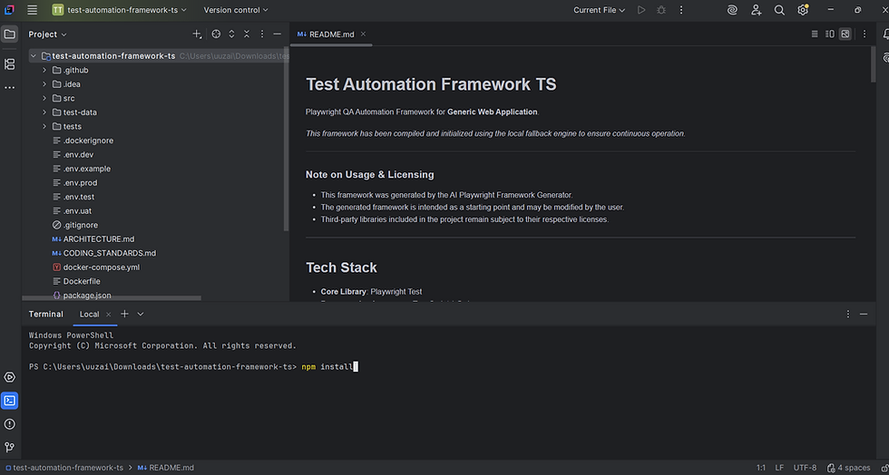Open the Project tool window icon
The height and width of the screenshot is (475, 889).
[10, 34]
